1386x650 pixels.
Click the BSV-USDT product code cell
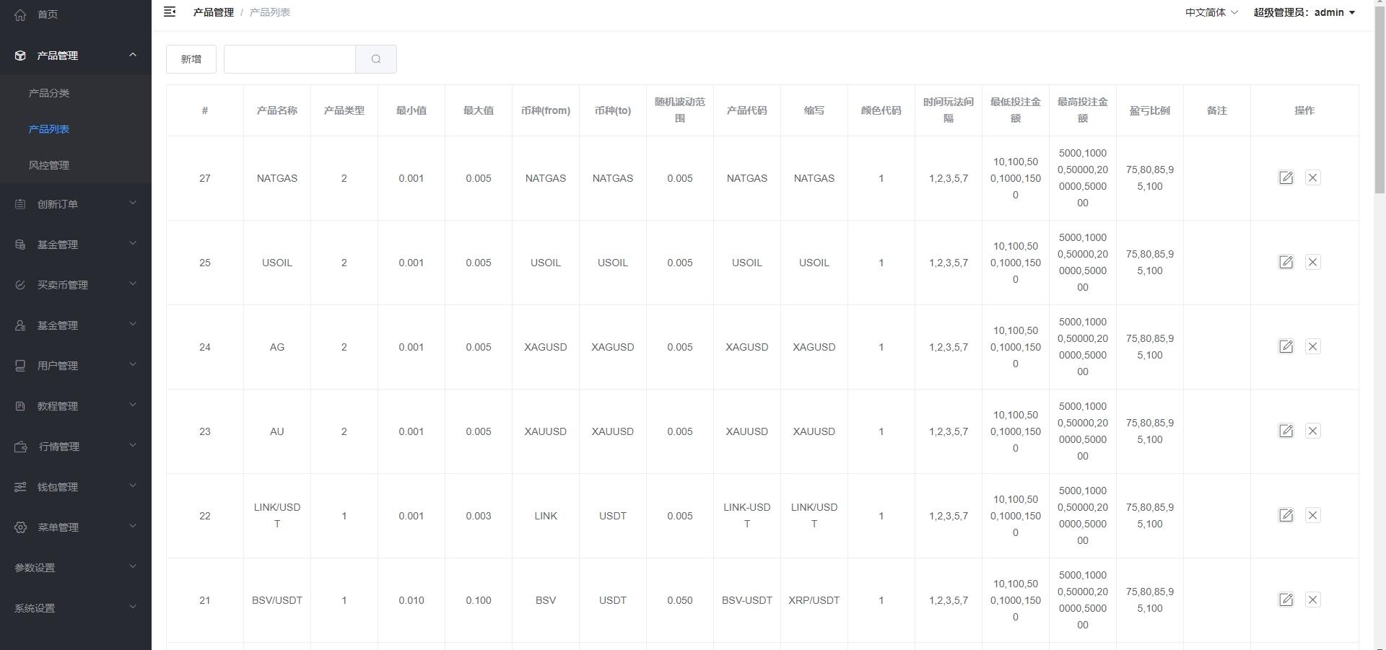pos(747,600)
